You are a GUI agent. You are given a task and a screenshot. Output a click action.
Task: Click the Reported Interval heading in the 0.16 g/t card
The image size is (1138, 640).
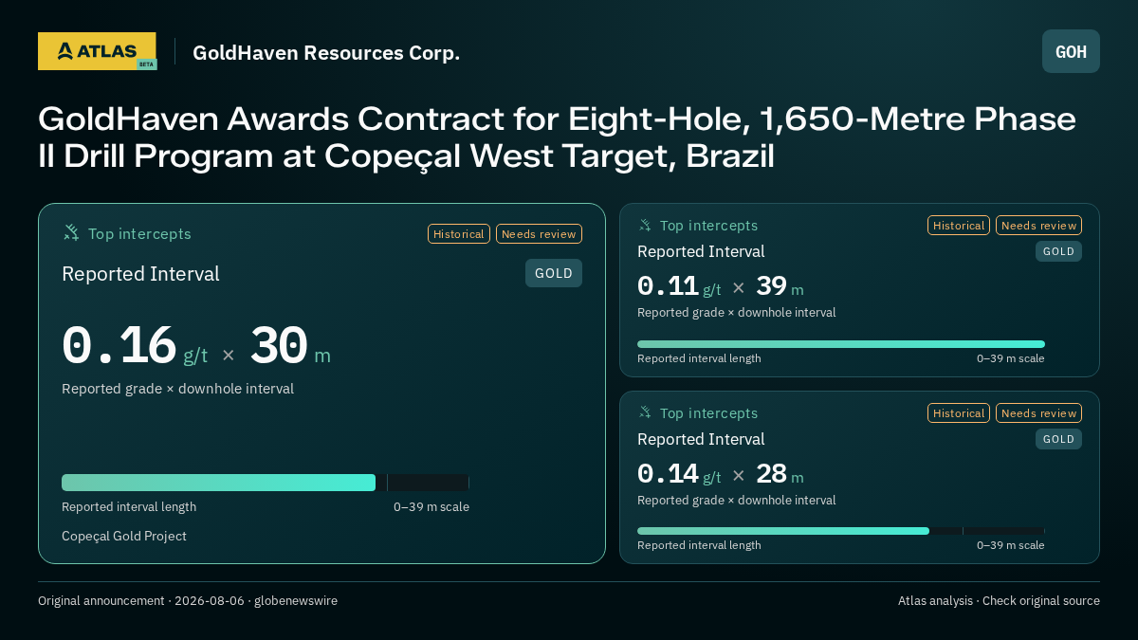(x=140, y=274)
